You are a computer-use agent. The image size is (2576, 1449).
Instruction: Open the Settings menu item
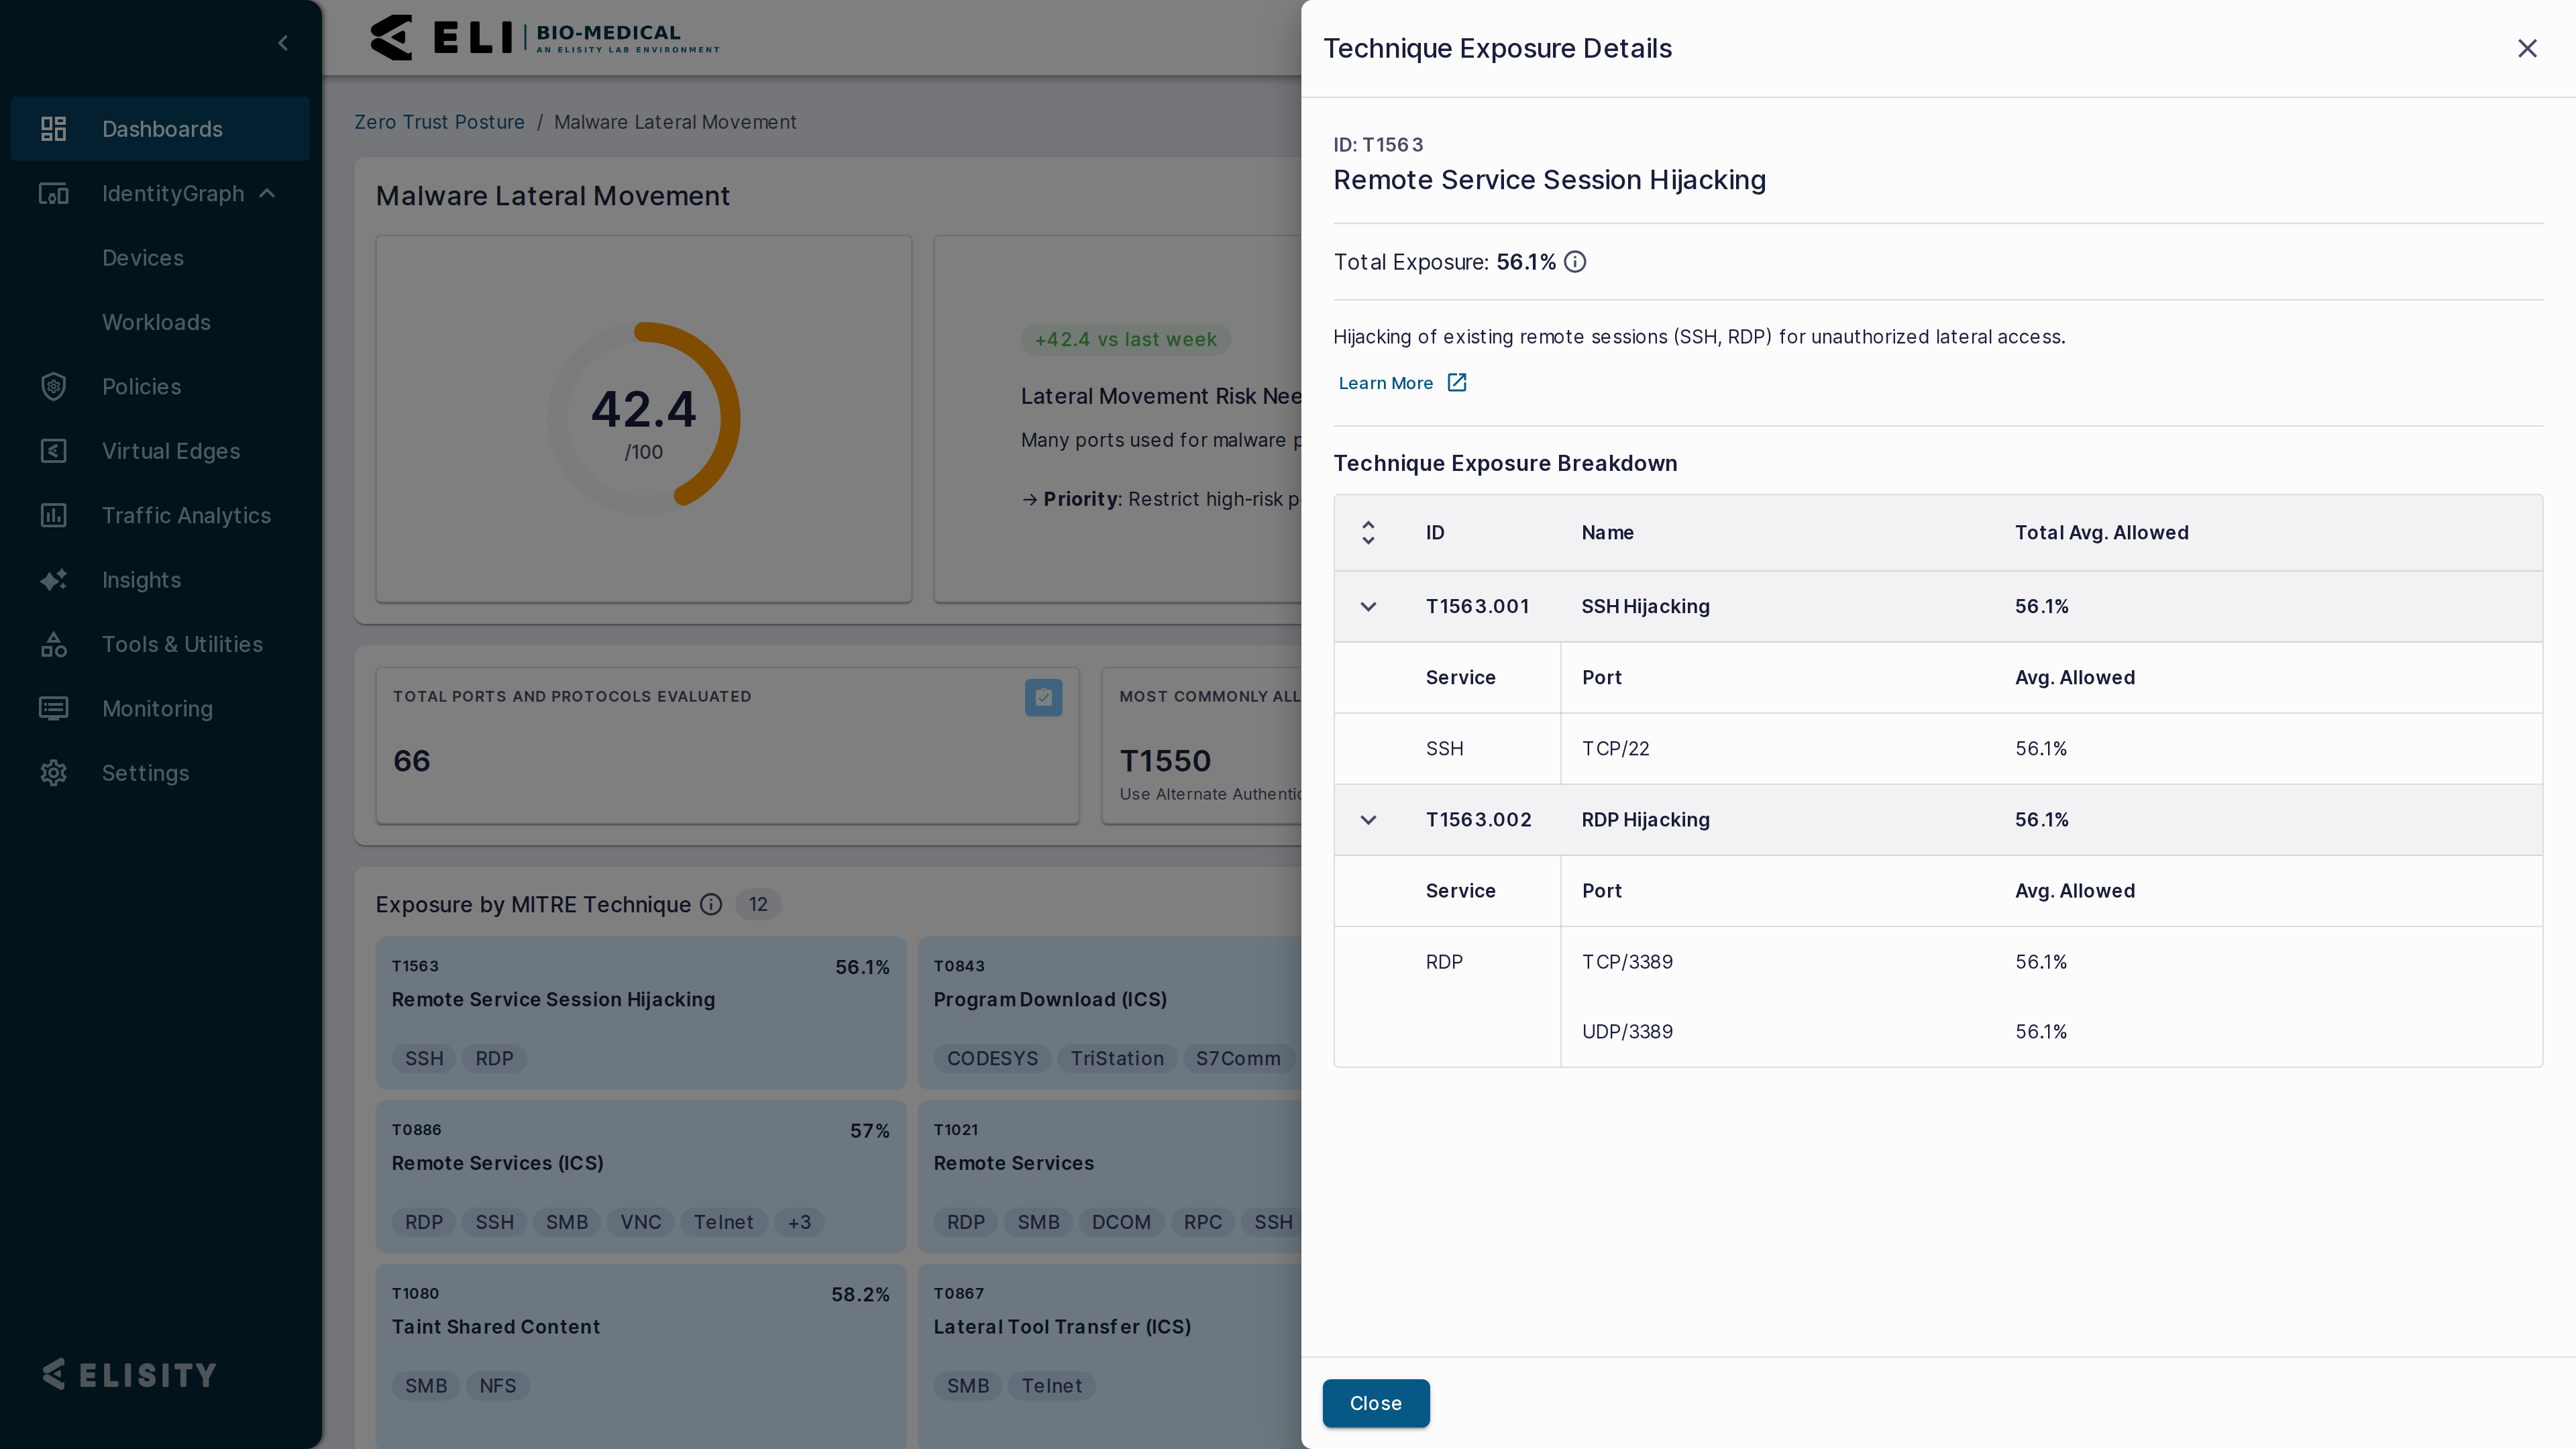(x=160, y=773)
